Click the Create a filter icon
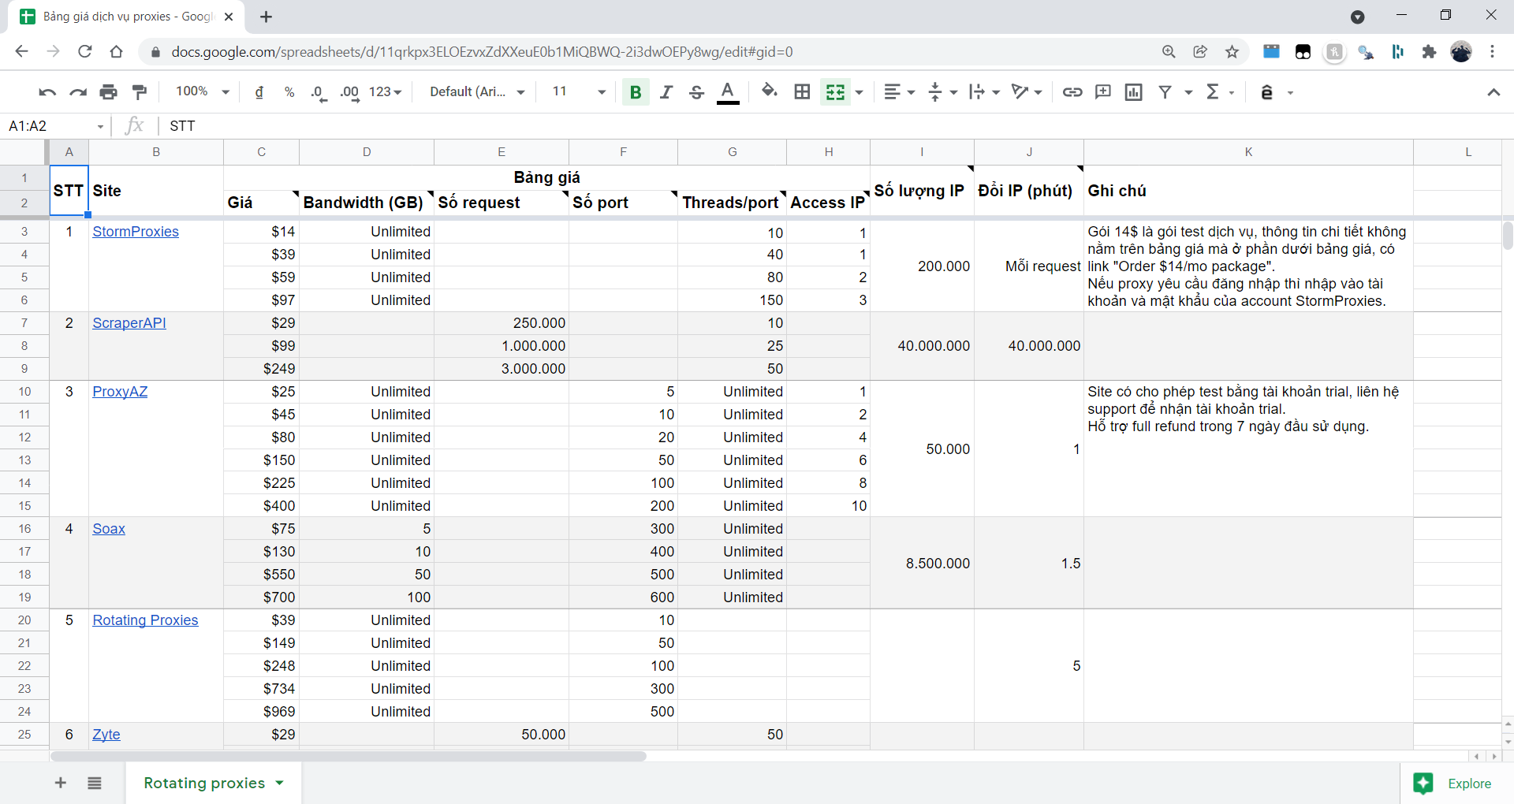The width and height of the screenshot is (1514, 804). (1165, 92)
